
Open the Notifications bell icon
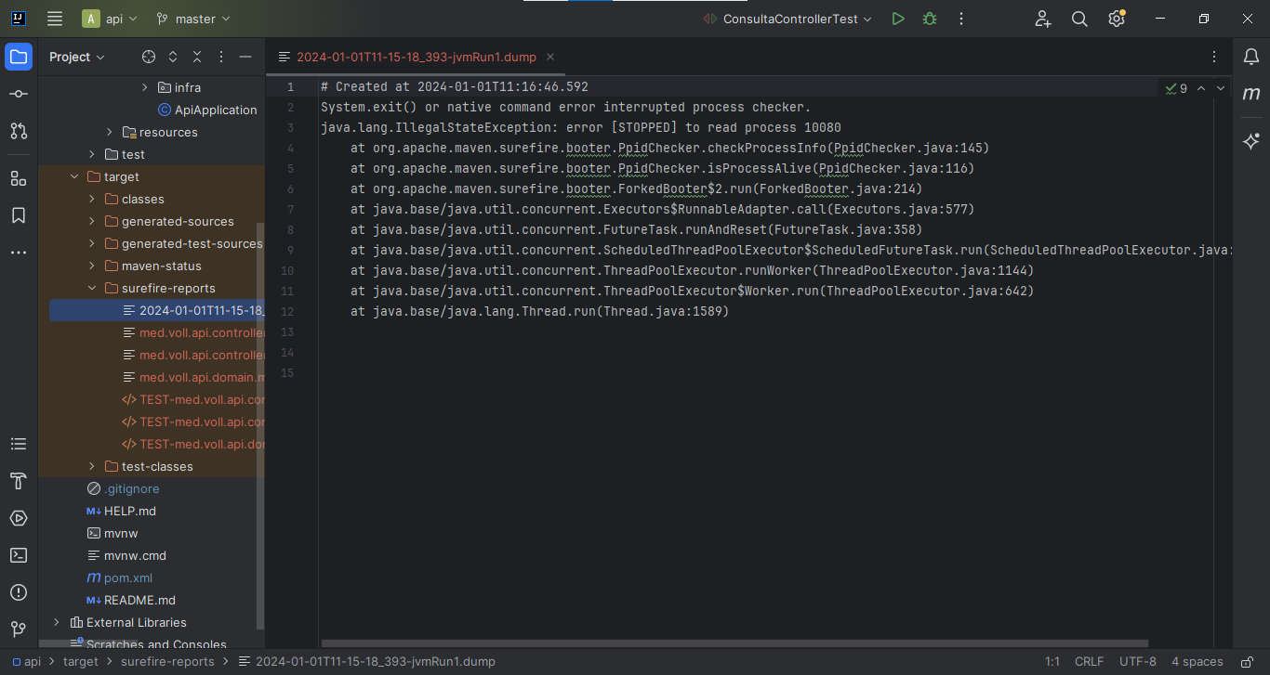click(x=1251, y=57)
